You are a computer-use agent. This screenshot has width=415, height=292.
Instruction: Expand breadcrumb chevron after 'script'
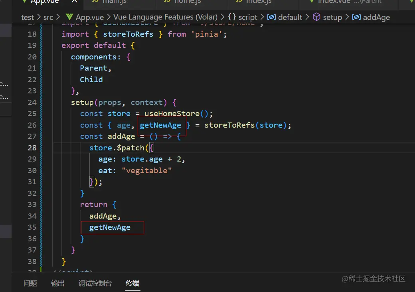(x=262, y=17)
